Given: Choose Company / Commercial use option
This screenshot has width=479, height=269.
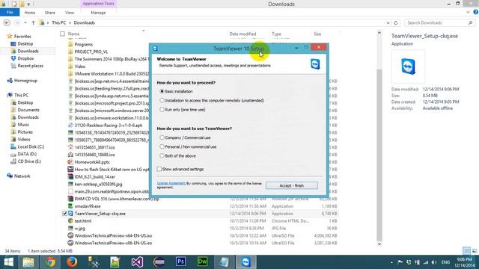Looking at the screenshot, I should [162, 137].
